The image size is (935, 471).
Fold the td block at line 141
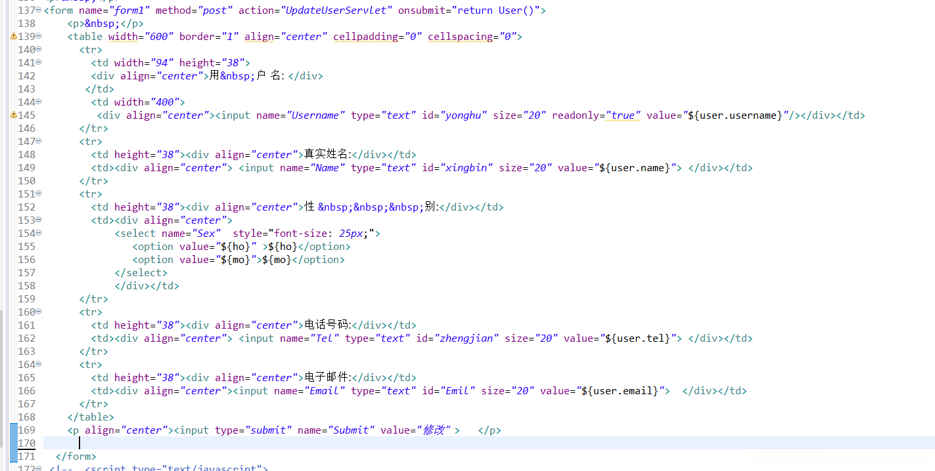point(38,62)
